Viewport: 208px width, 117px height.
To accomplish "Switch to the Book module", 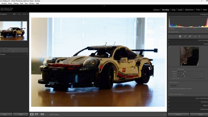I will point(180,10).
